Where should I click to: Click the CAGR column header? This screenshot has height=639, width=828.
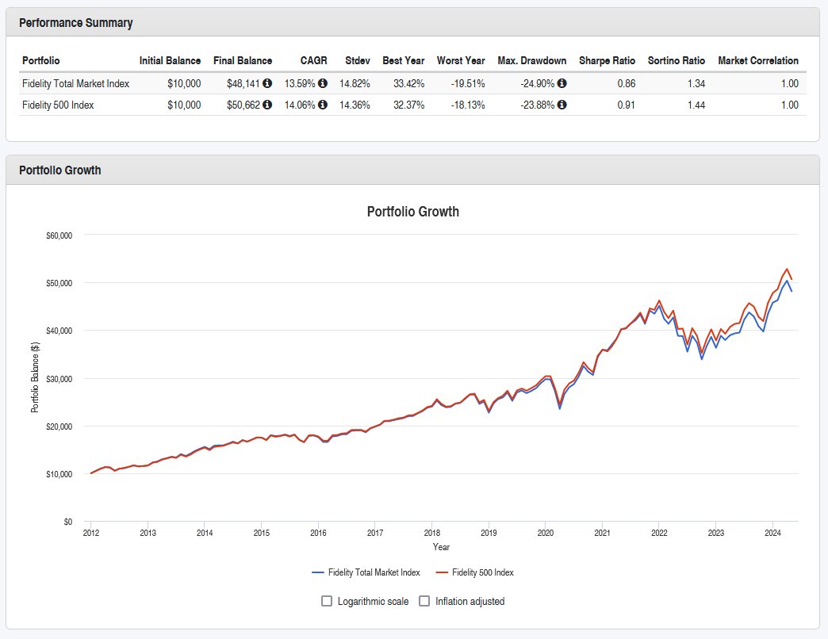[x=313, y=61]
